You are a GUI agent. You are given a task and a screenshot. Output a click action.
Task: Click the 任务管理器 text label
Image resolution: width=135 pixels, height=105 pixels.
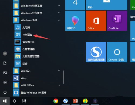(x=29, y=49)
